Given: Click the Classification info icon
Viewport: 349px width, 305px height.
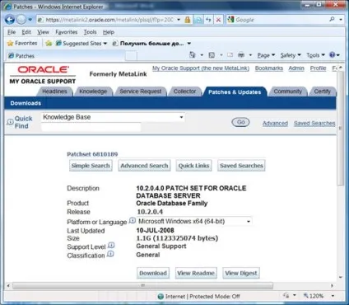Looking at the screenshot, I should click(110, 254).
